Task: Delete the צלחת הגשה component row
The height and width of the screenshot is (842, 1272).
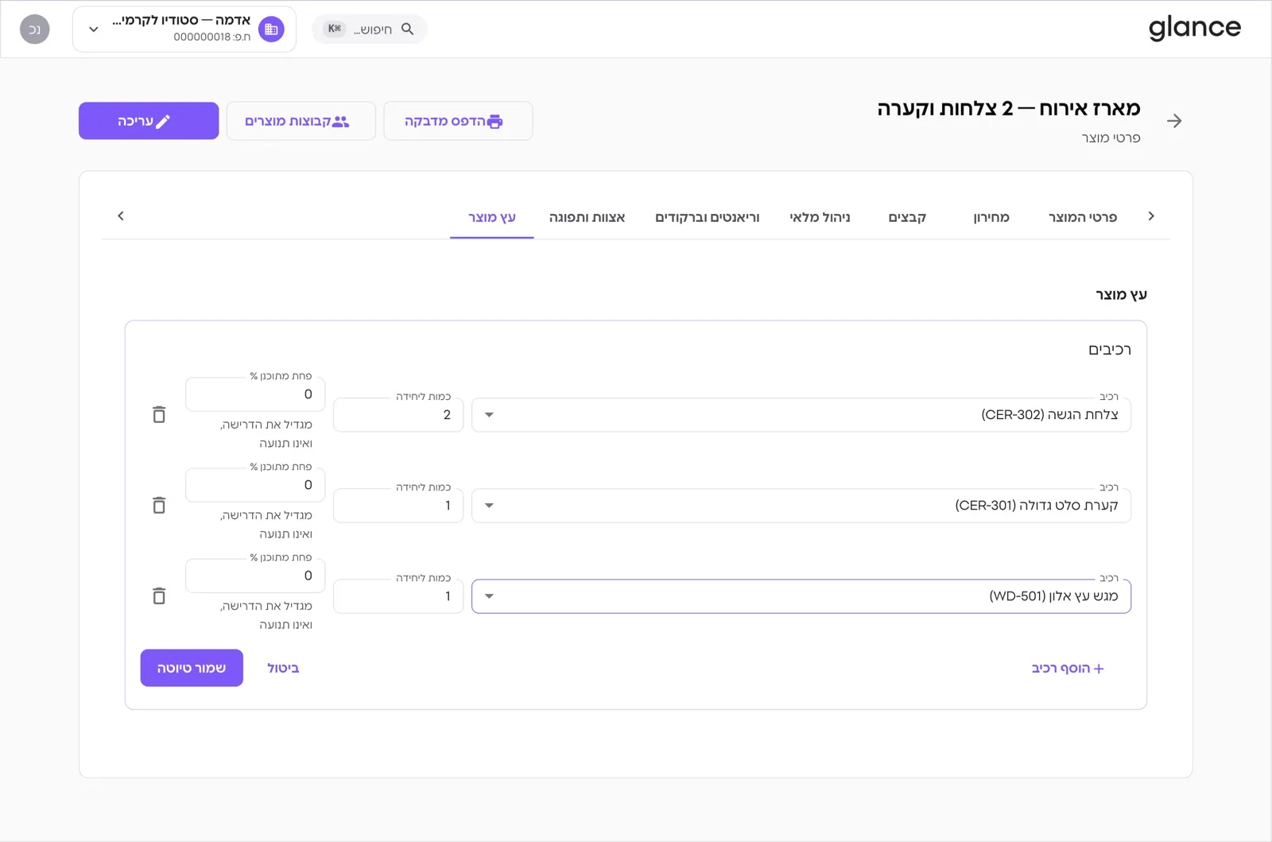Action: pyautogui.click(x=159, y=415)
